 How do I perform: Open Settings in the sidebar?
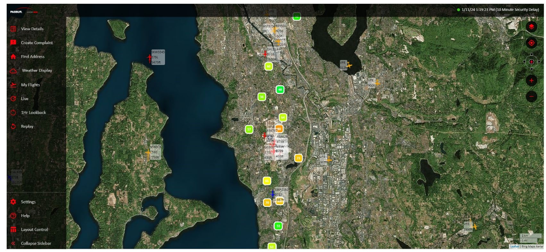coord(28,202)
